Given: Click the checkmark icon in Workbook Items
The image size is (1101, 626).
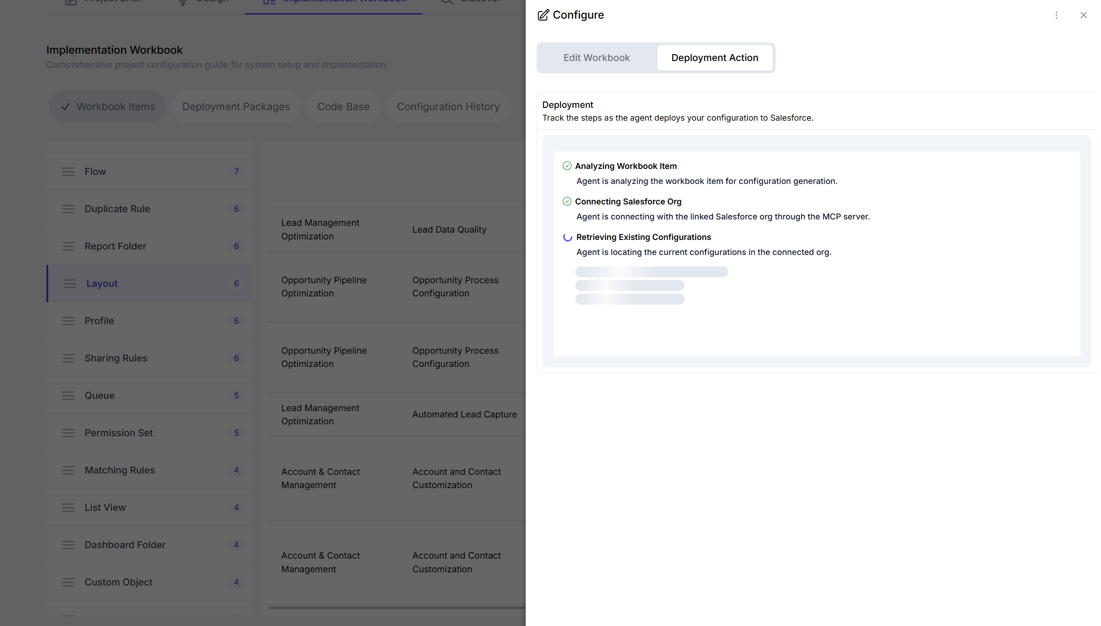Looking at the screenshot, I should (66, 107).
